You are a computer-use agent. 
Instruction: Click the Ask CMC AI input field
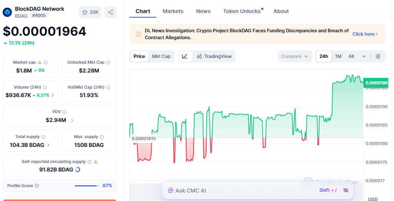coord(258,191)
